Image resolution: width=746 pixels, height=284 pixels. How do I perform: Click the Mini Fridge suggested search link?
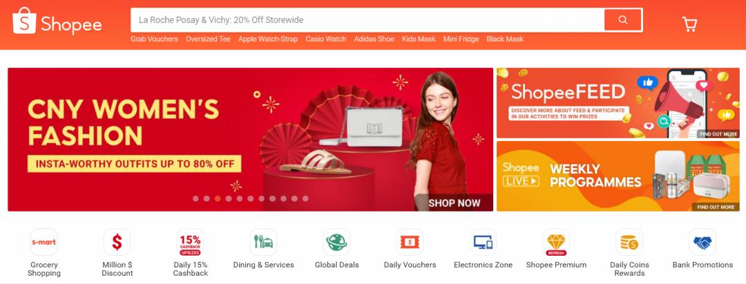click(461, 39)
